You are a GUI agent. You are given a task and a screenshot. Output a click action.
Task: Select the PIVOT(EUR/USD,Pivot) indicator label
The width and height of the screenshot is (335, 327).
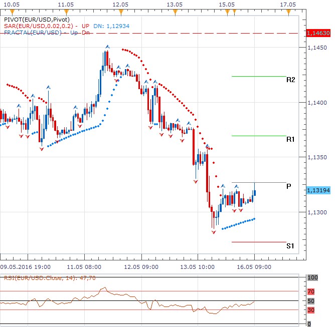click(38, 19)
